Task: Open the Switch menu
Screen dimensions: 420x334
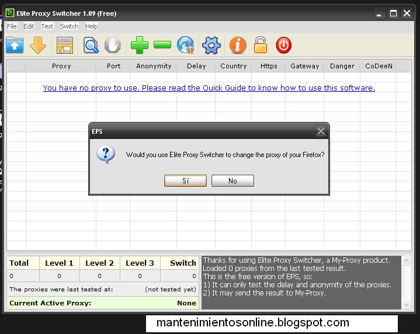Action: point(70,26)
